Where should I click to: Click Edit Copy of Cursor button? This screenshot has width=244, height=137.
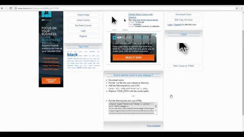click(183, 20)
